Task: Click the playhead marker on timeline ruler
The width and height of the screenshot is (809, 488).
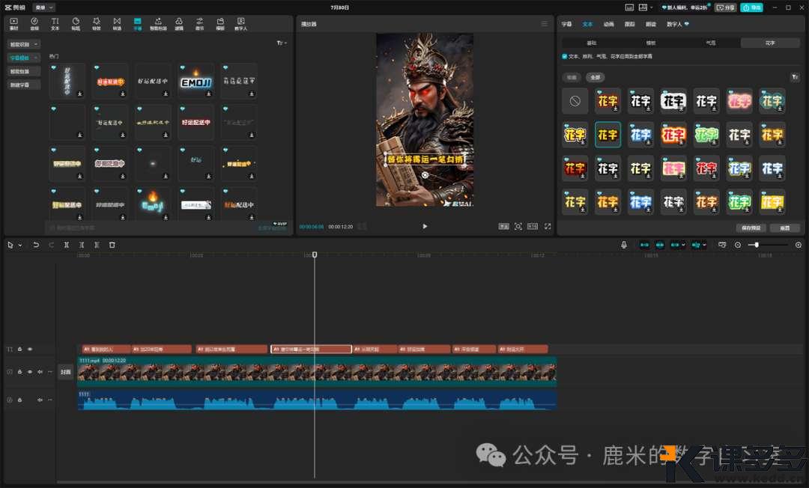Action: [314, 254]
